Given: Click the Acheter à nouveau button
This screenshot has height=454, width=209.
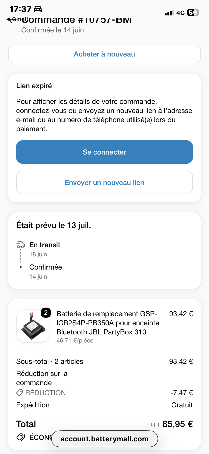Looking at the screenshot, I should coord(104,54).
